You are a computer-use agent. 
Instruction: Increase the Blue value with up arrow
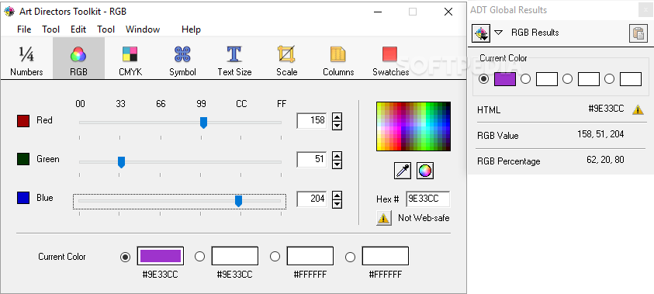pos(337,195)
